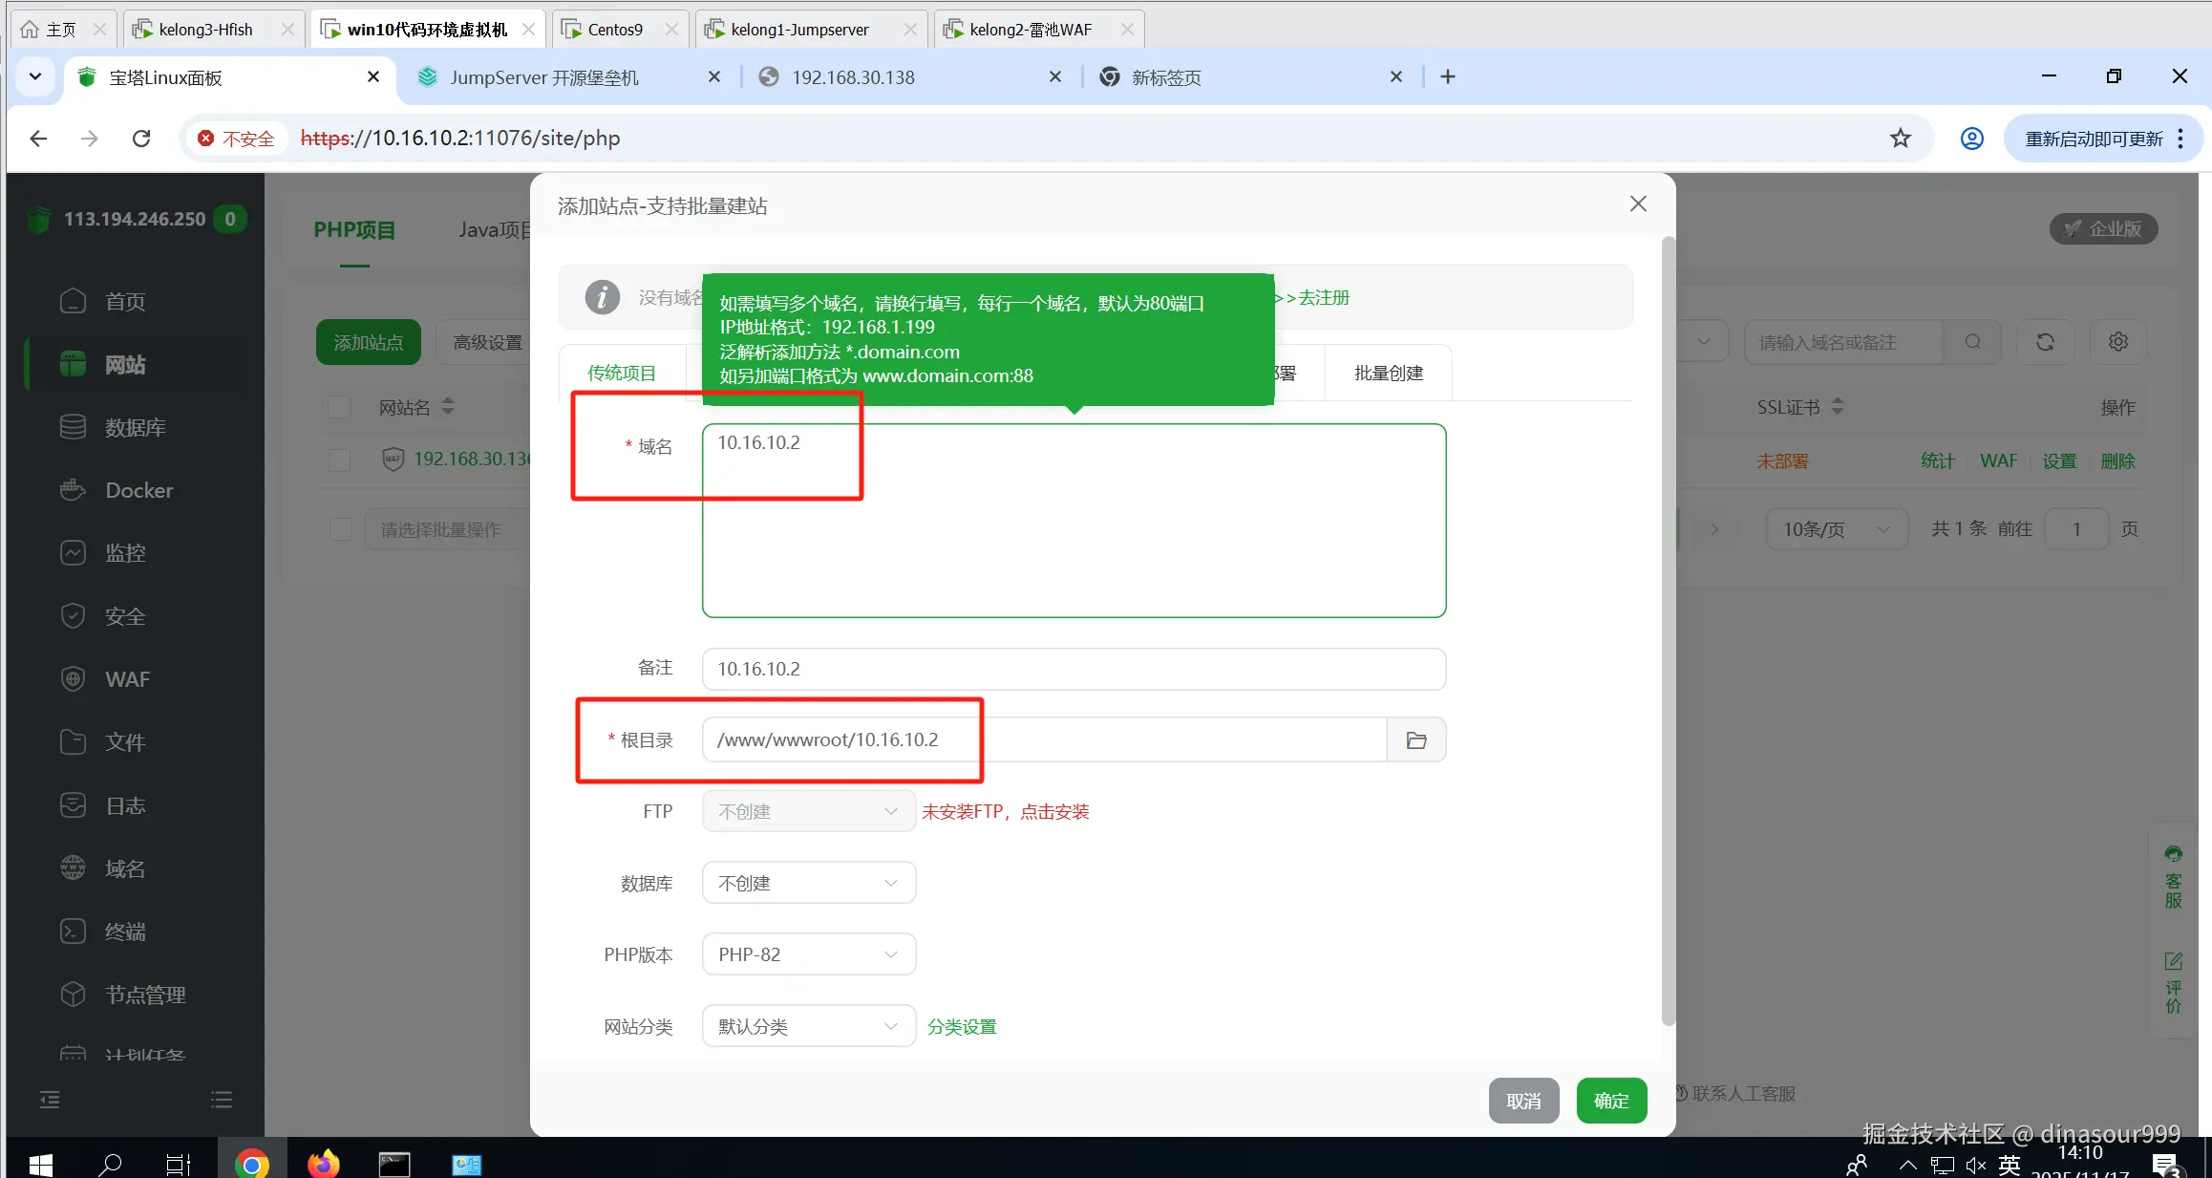Click into the 备注 input field
Viewport: 2212px width, 1178px height.
[1073, 669]
